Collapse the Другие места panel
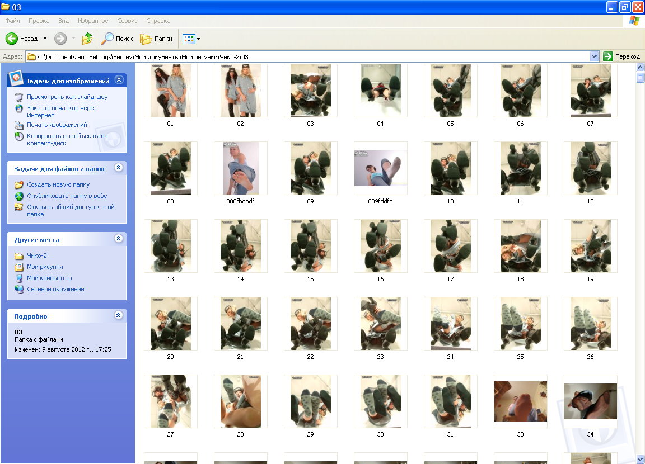645x464 pixels. (x=119, y=239)
